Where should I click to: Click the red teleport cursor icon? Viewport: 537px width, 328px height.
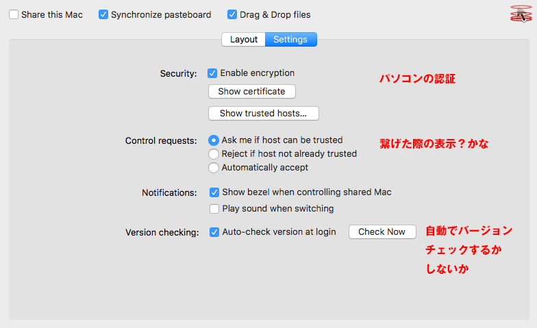click(x=521, y=14)
